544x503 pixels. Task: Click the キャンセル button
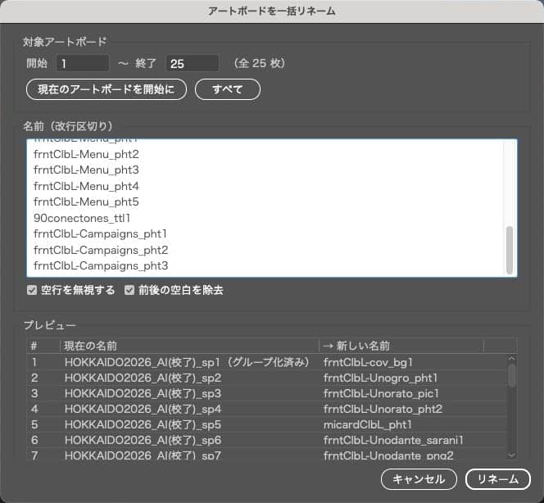click(x=419, y=479)
